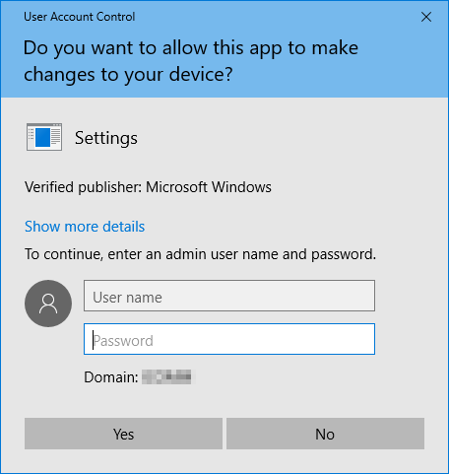
Task: Decline with the No button
Action: (325, 434)
